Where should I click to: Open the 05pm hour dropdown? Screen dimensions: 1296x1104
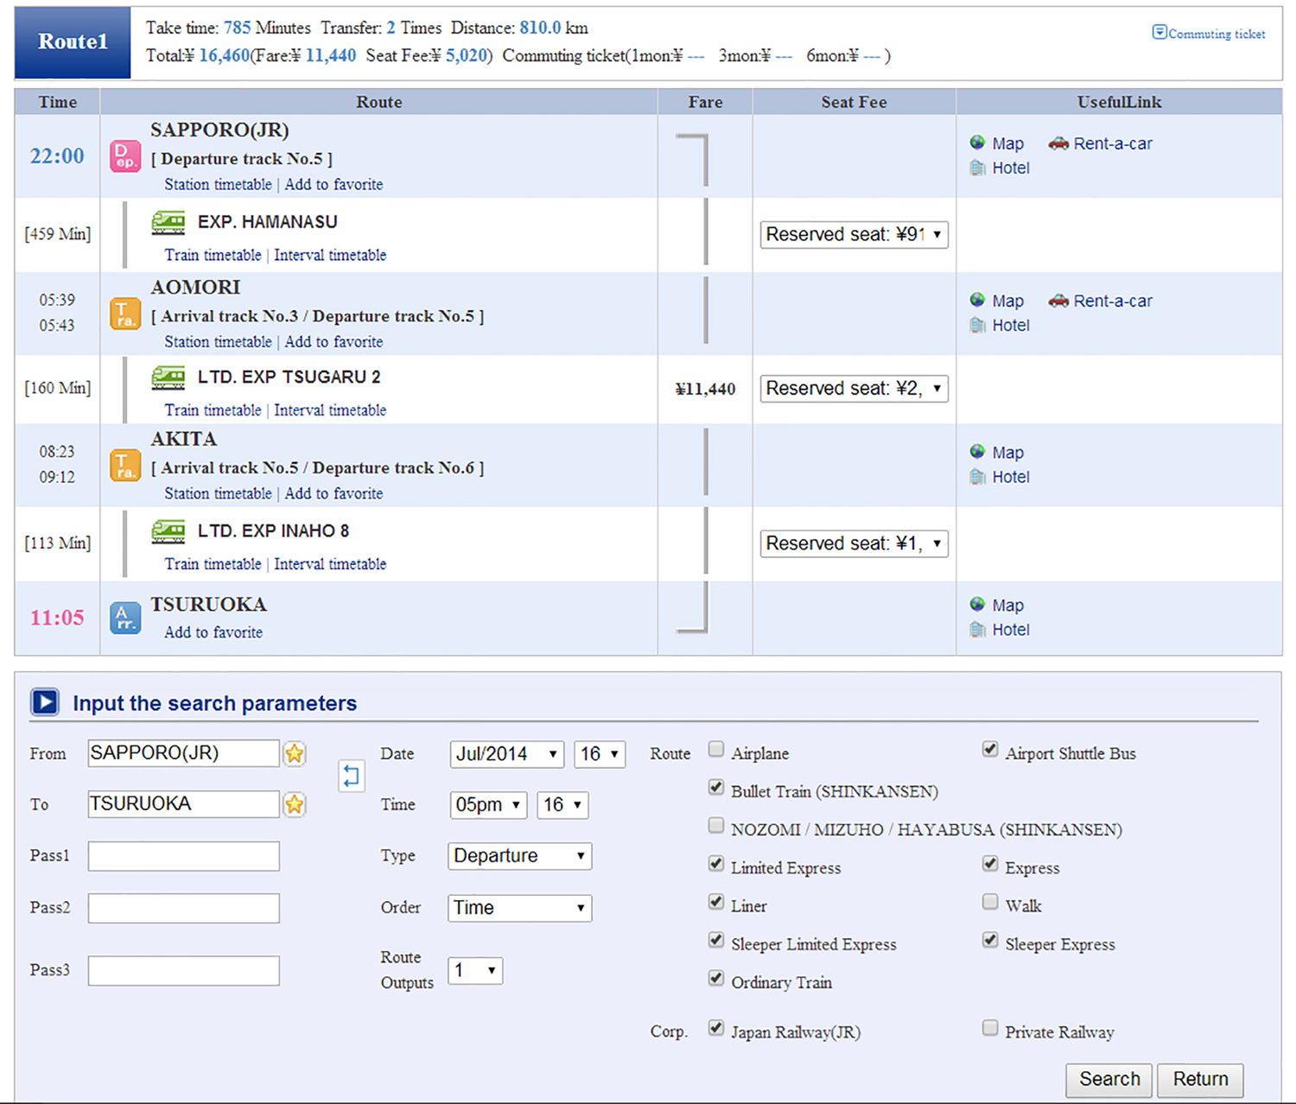[x=488, y=805]
